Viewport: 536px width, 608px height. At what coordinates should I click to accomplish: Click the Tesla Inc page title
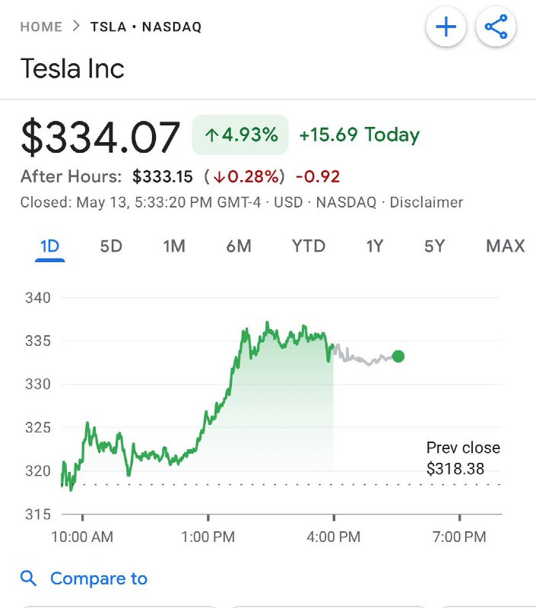click(73, 69)
